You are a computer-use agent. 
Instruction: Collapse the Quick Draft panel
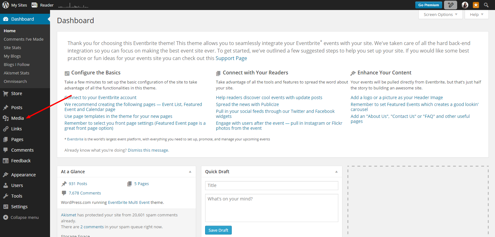point(336,172)
